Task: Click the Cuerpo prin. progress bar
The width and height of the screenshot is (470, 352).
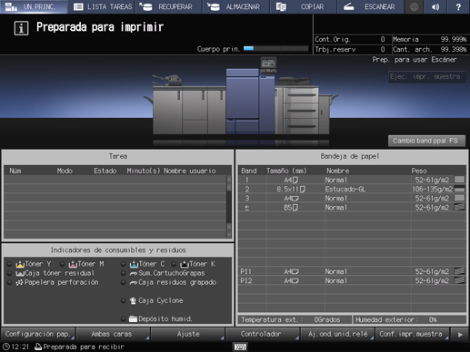Action: click(275, 49)
